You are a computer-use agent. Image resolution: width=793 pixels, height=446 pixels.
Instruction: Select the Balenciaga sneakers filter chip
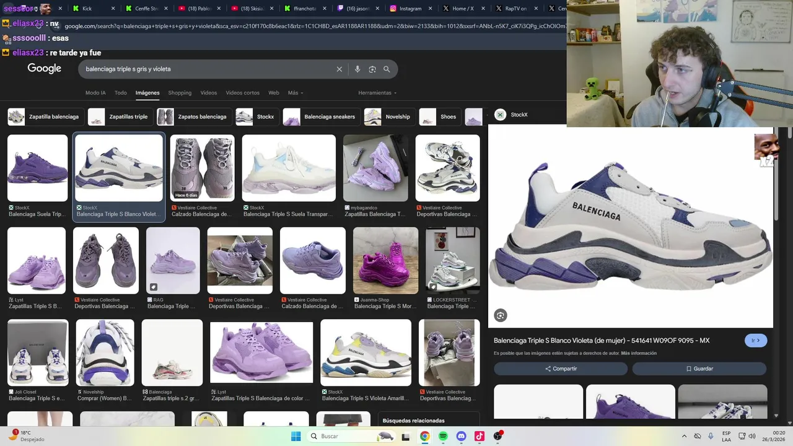(322, 116)
